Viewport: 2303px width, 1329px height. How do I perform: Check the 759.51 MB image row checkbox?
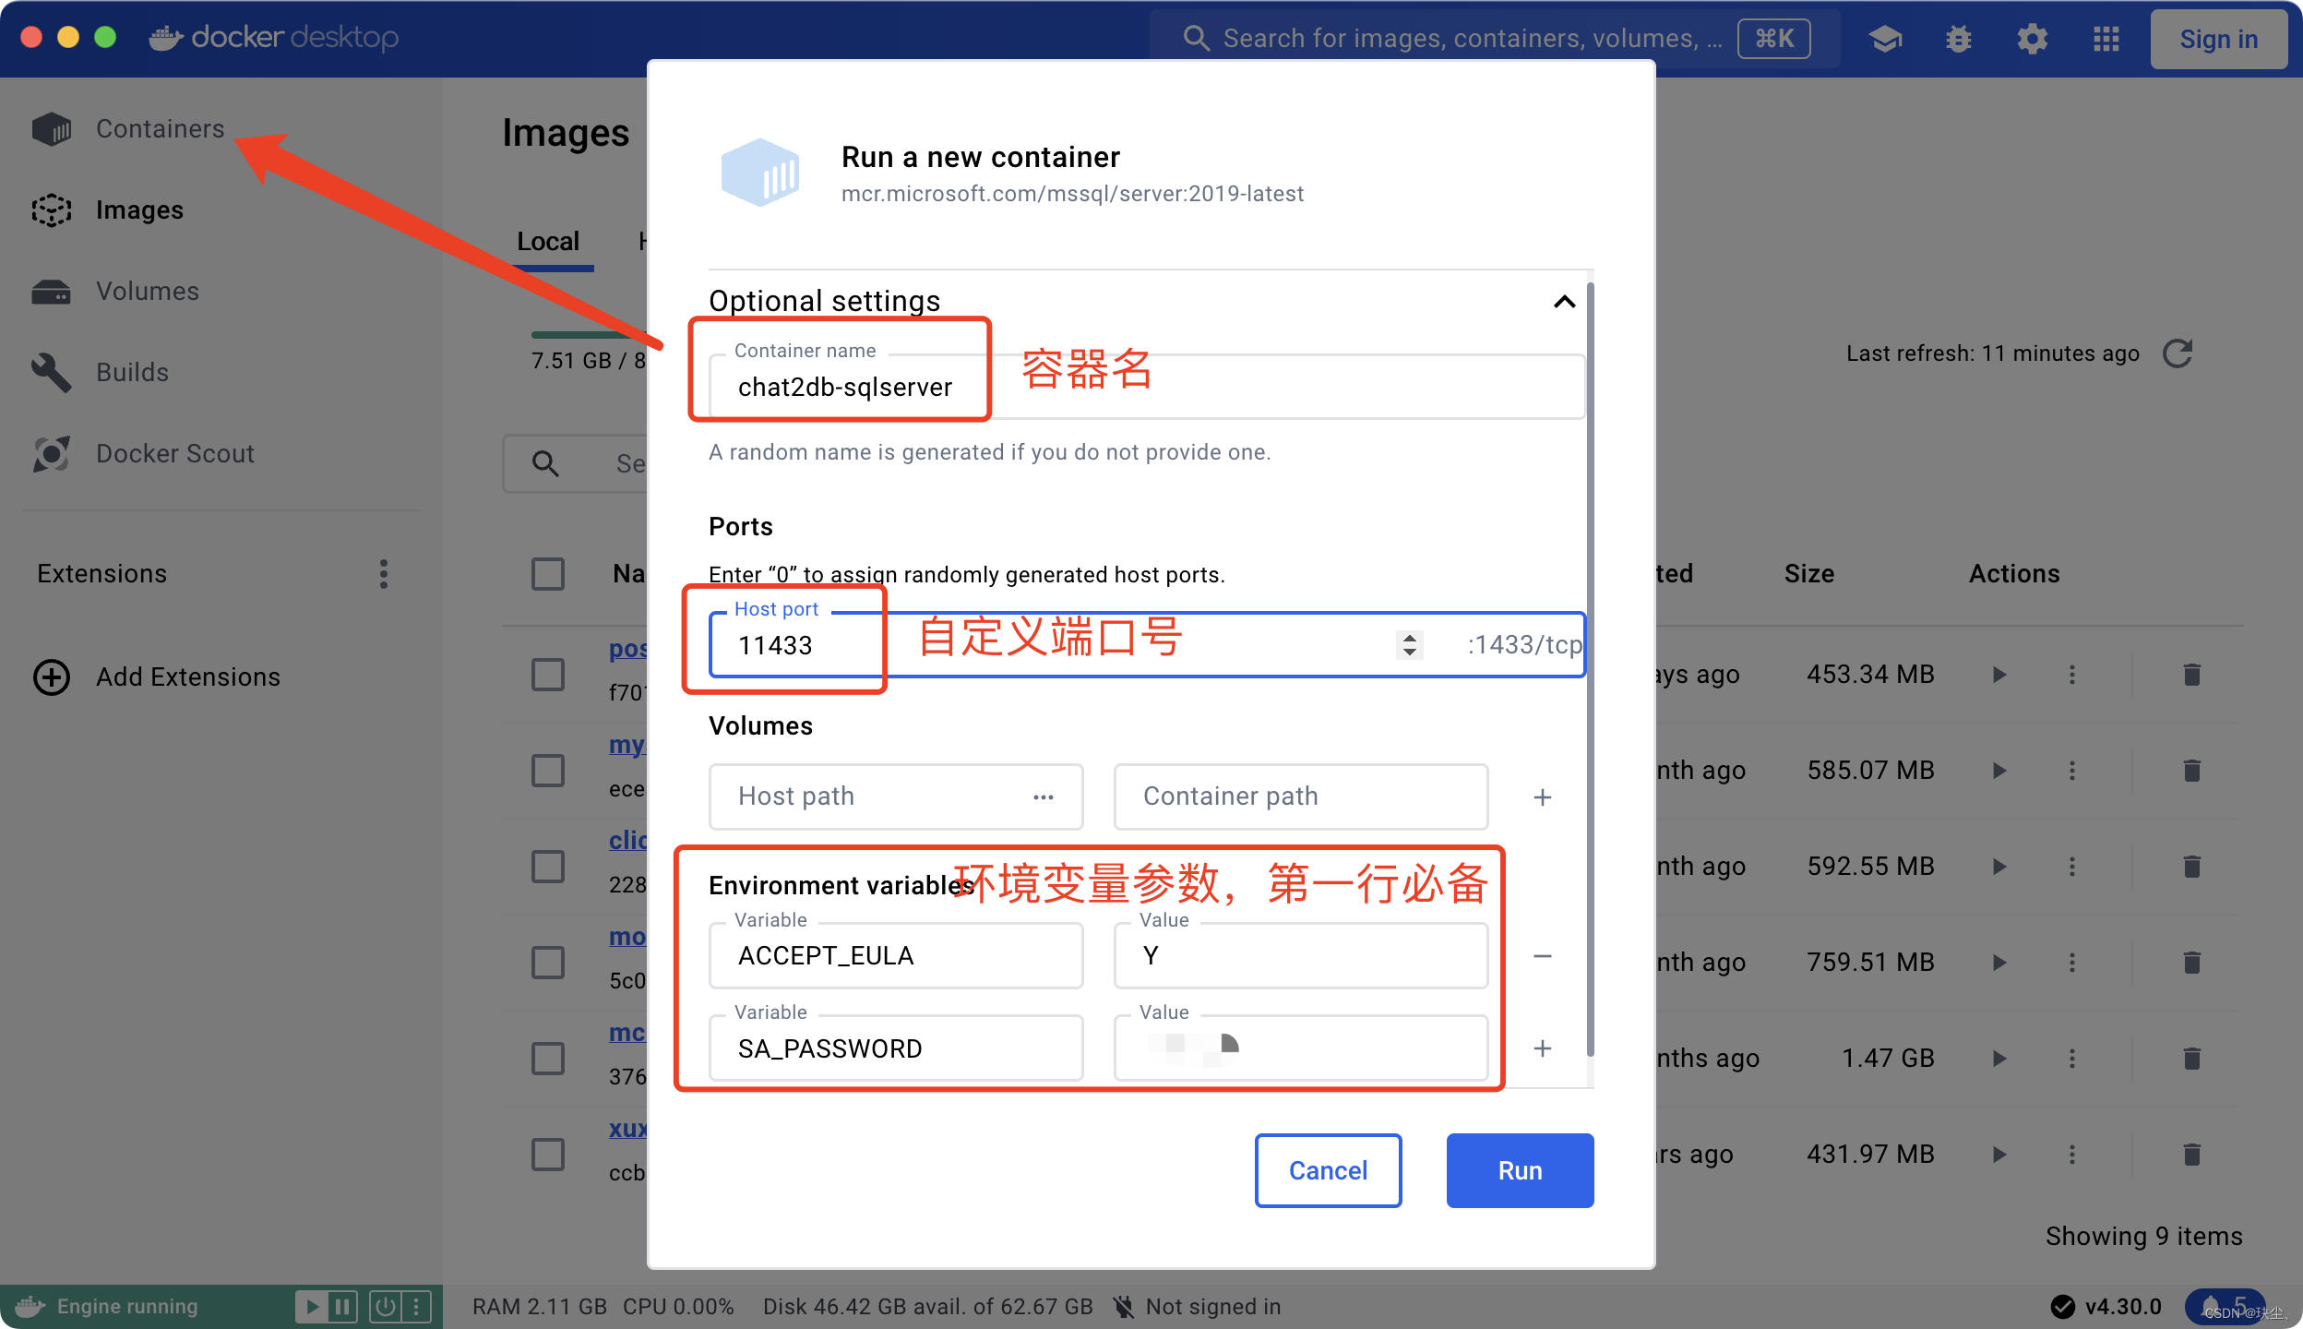pos(548,963)
